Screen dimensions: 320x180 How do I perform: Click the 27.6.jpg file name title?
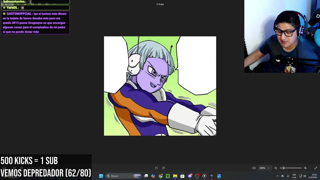(160, 4)
